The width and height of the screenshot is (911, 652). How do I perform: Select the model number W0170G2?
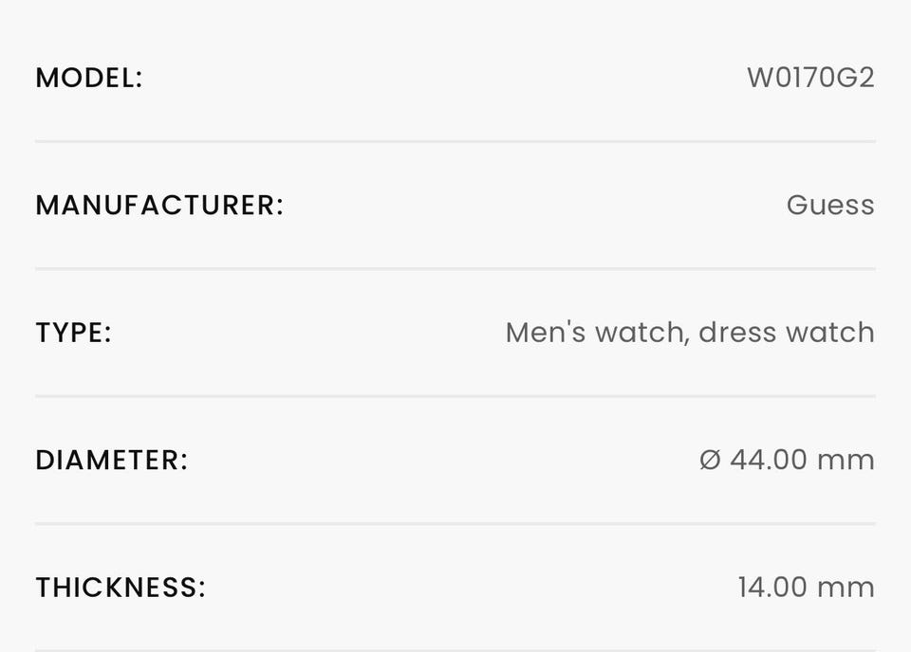tap(809, 78)
